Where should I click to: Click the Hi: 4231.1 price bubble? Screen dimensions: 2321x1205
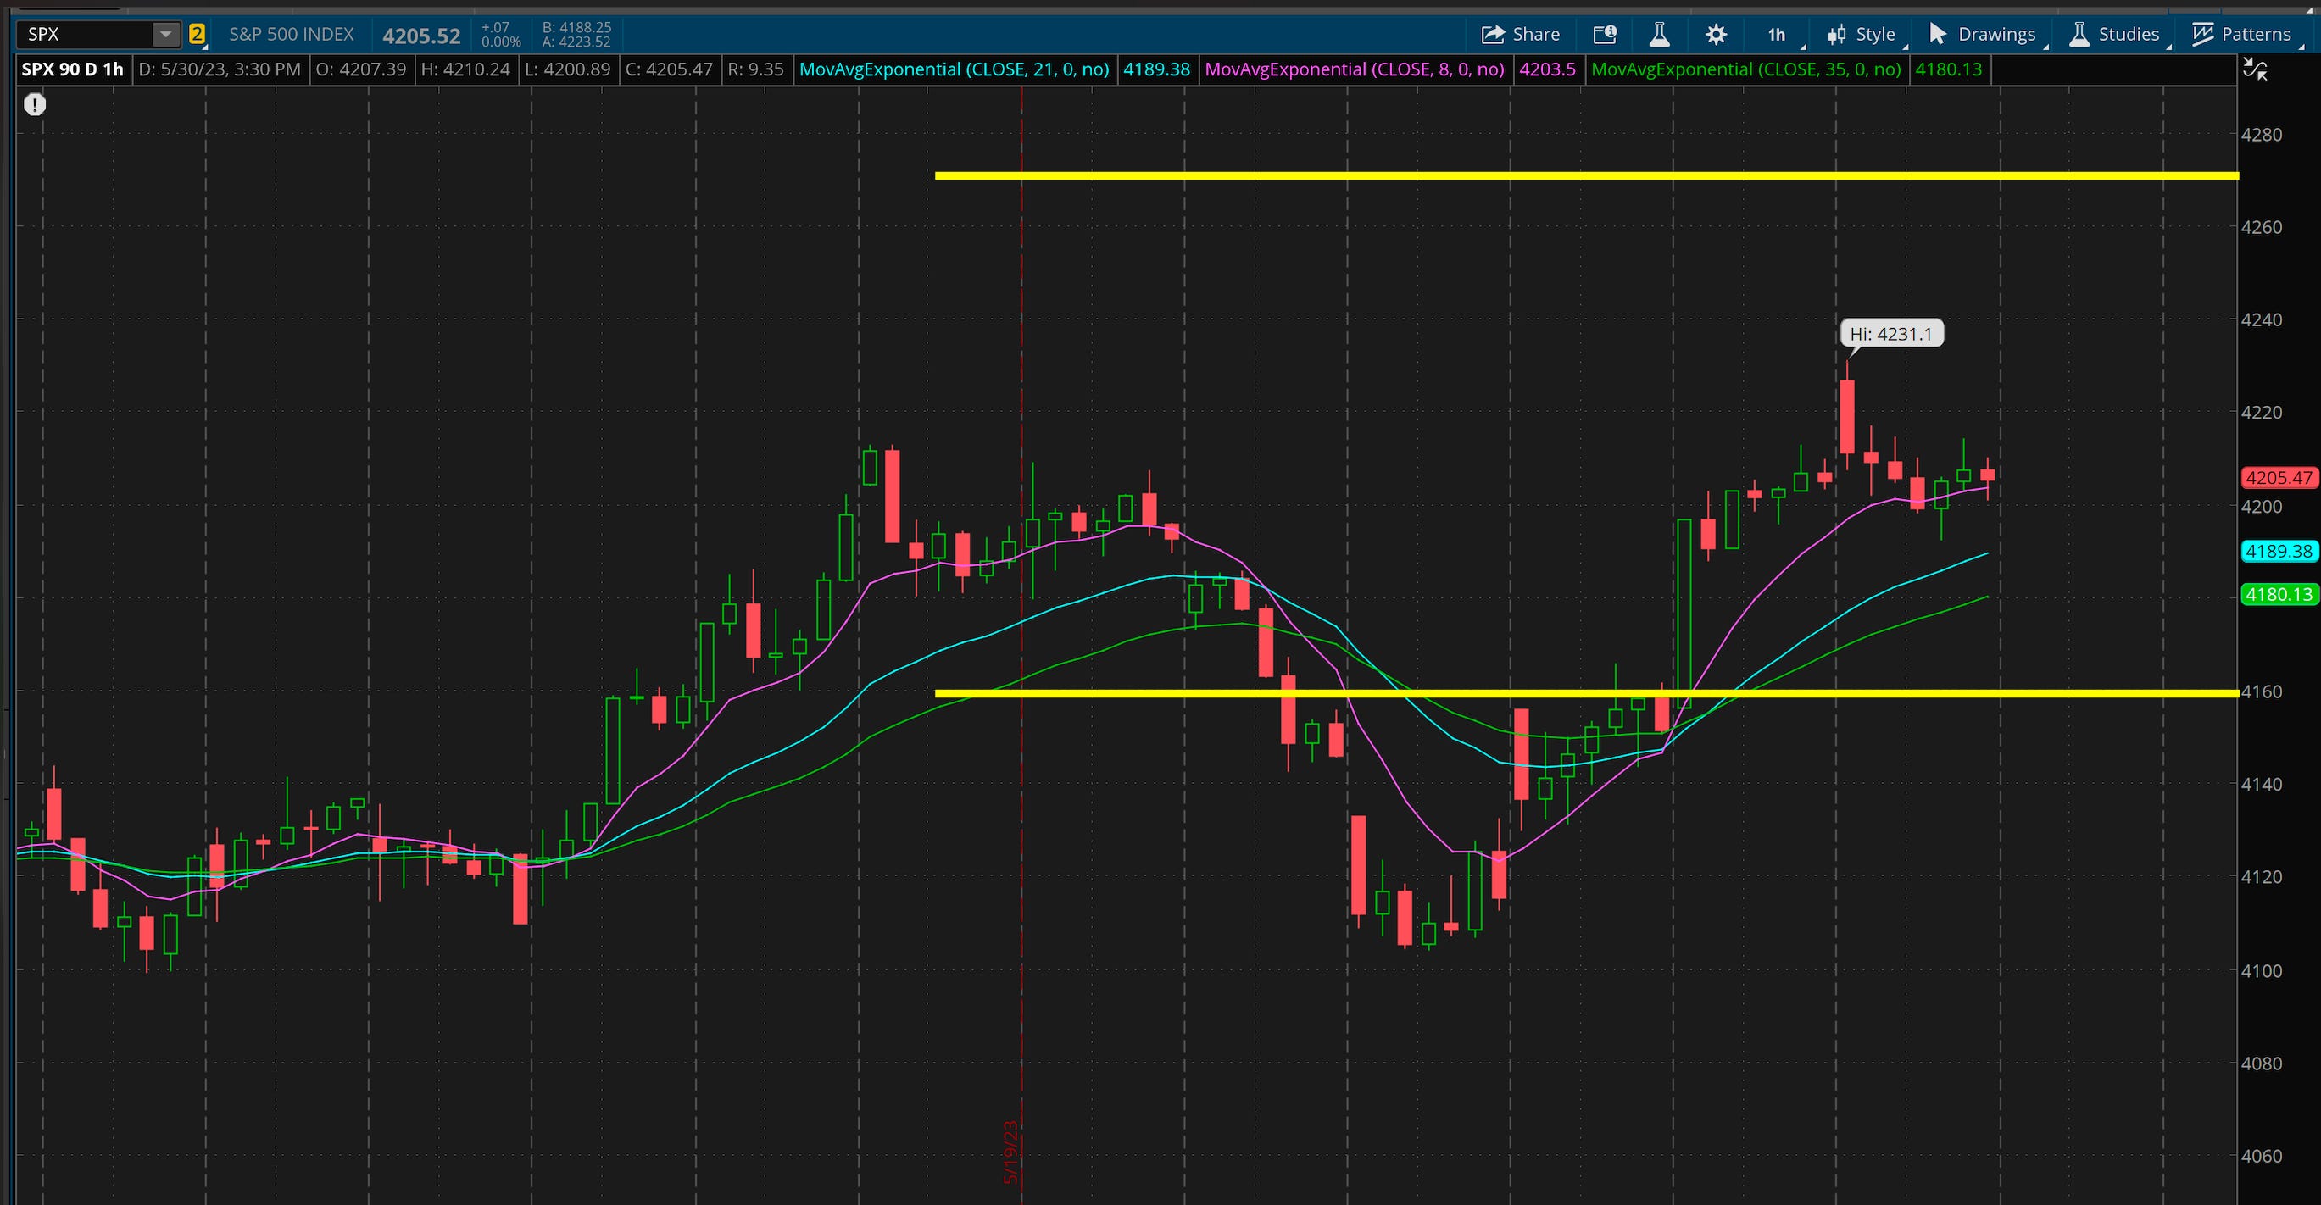click(1890, 334)
